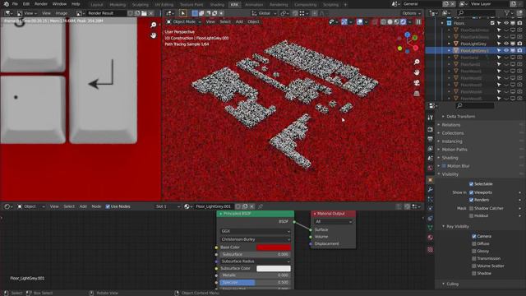Open the Render menu in top bar
Image resolution: width=526 pixels, height=296 pixels.
tap(41, 4)
